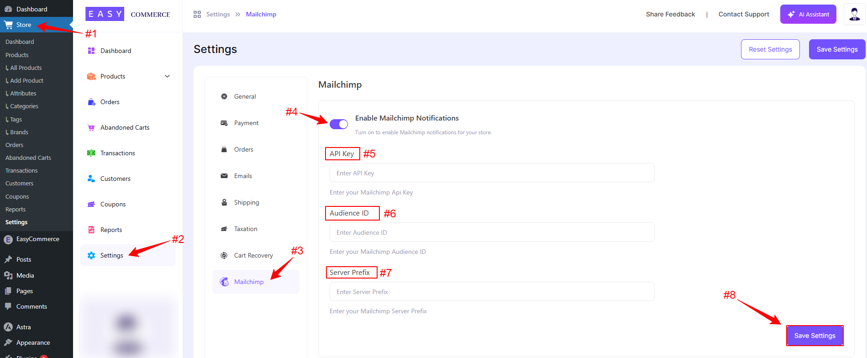
Task: Click the Shipping icon in settings tabs
Action: [x=224, y=202]
